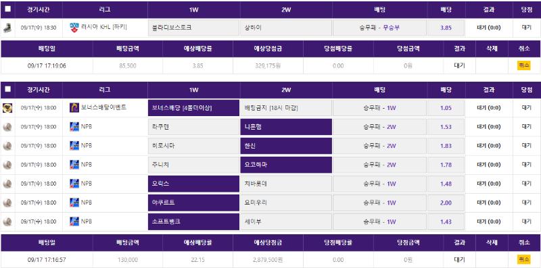The height and width of the screenshot is (268, 541).
Task: Click the 승무패 - 무승부 betting cell
Action: tap(379, 28)
